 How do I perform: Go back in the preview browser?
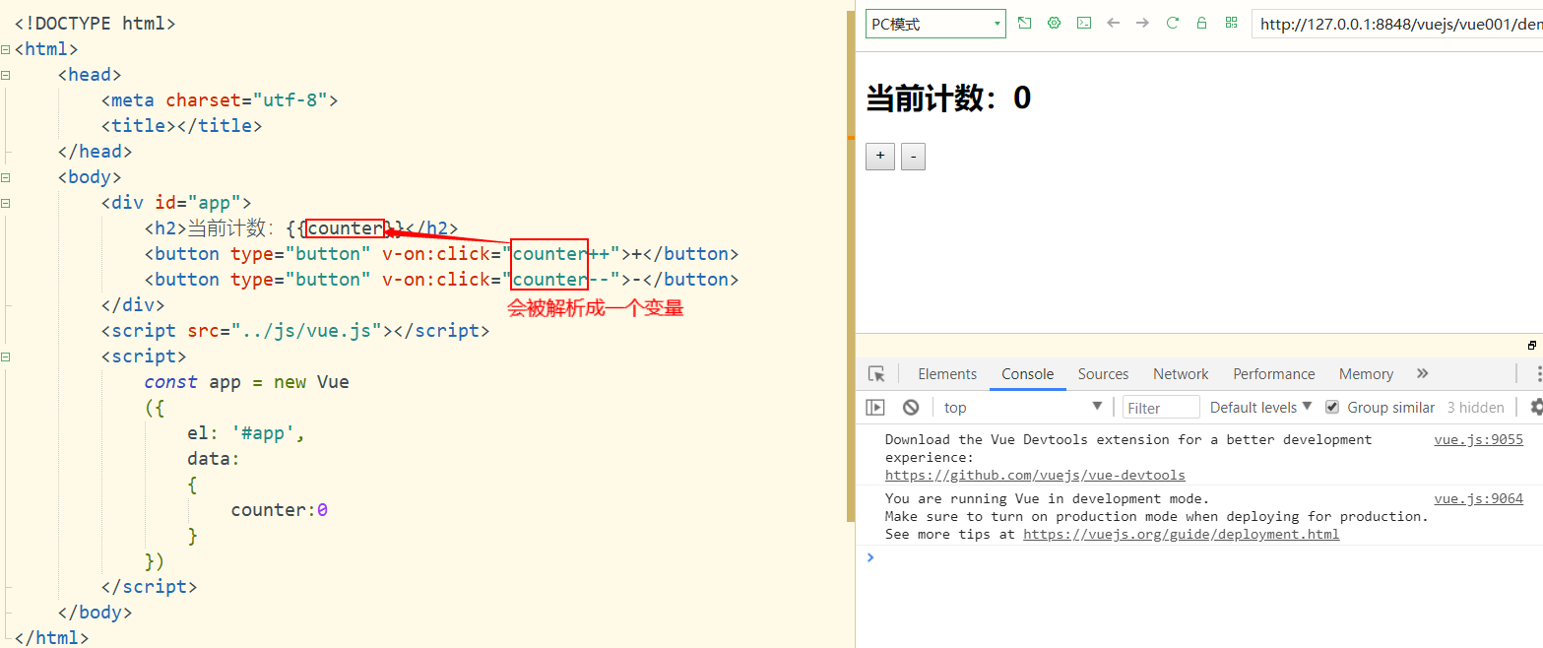(x=1113, y=23)
